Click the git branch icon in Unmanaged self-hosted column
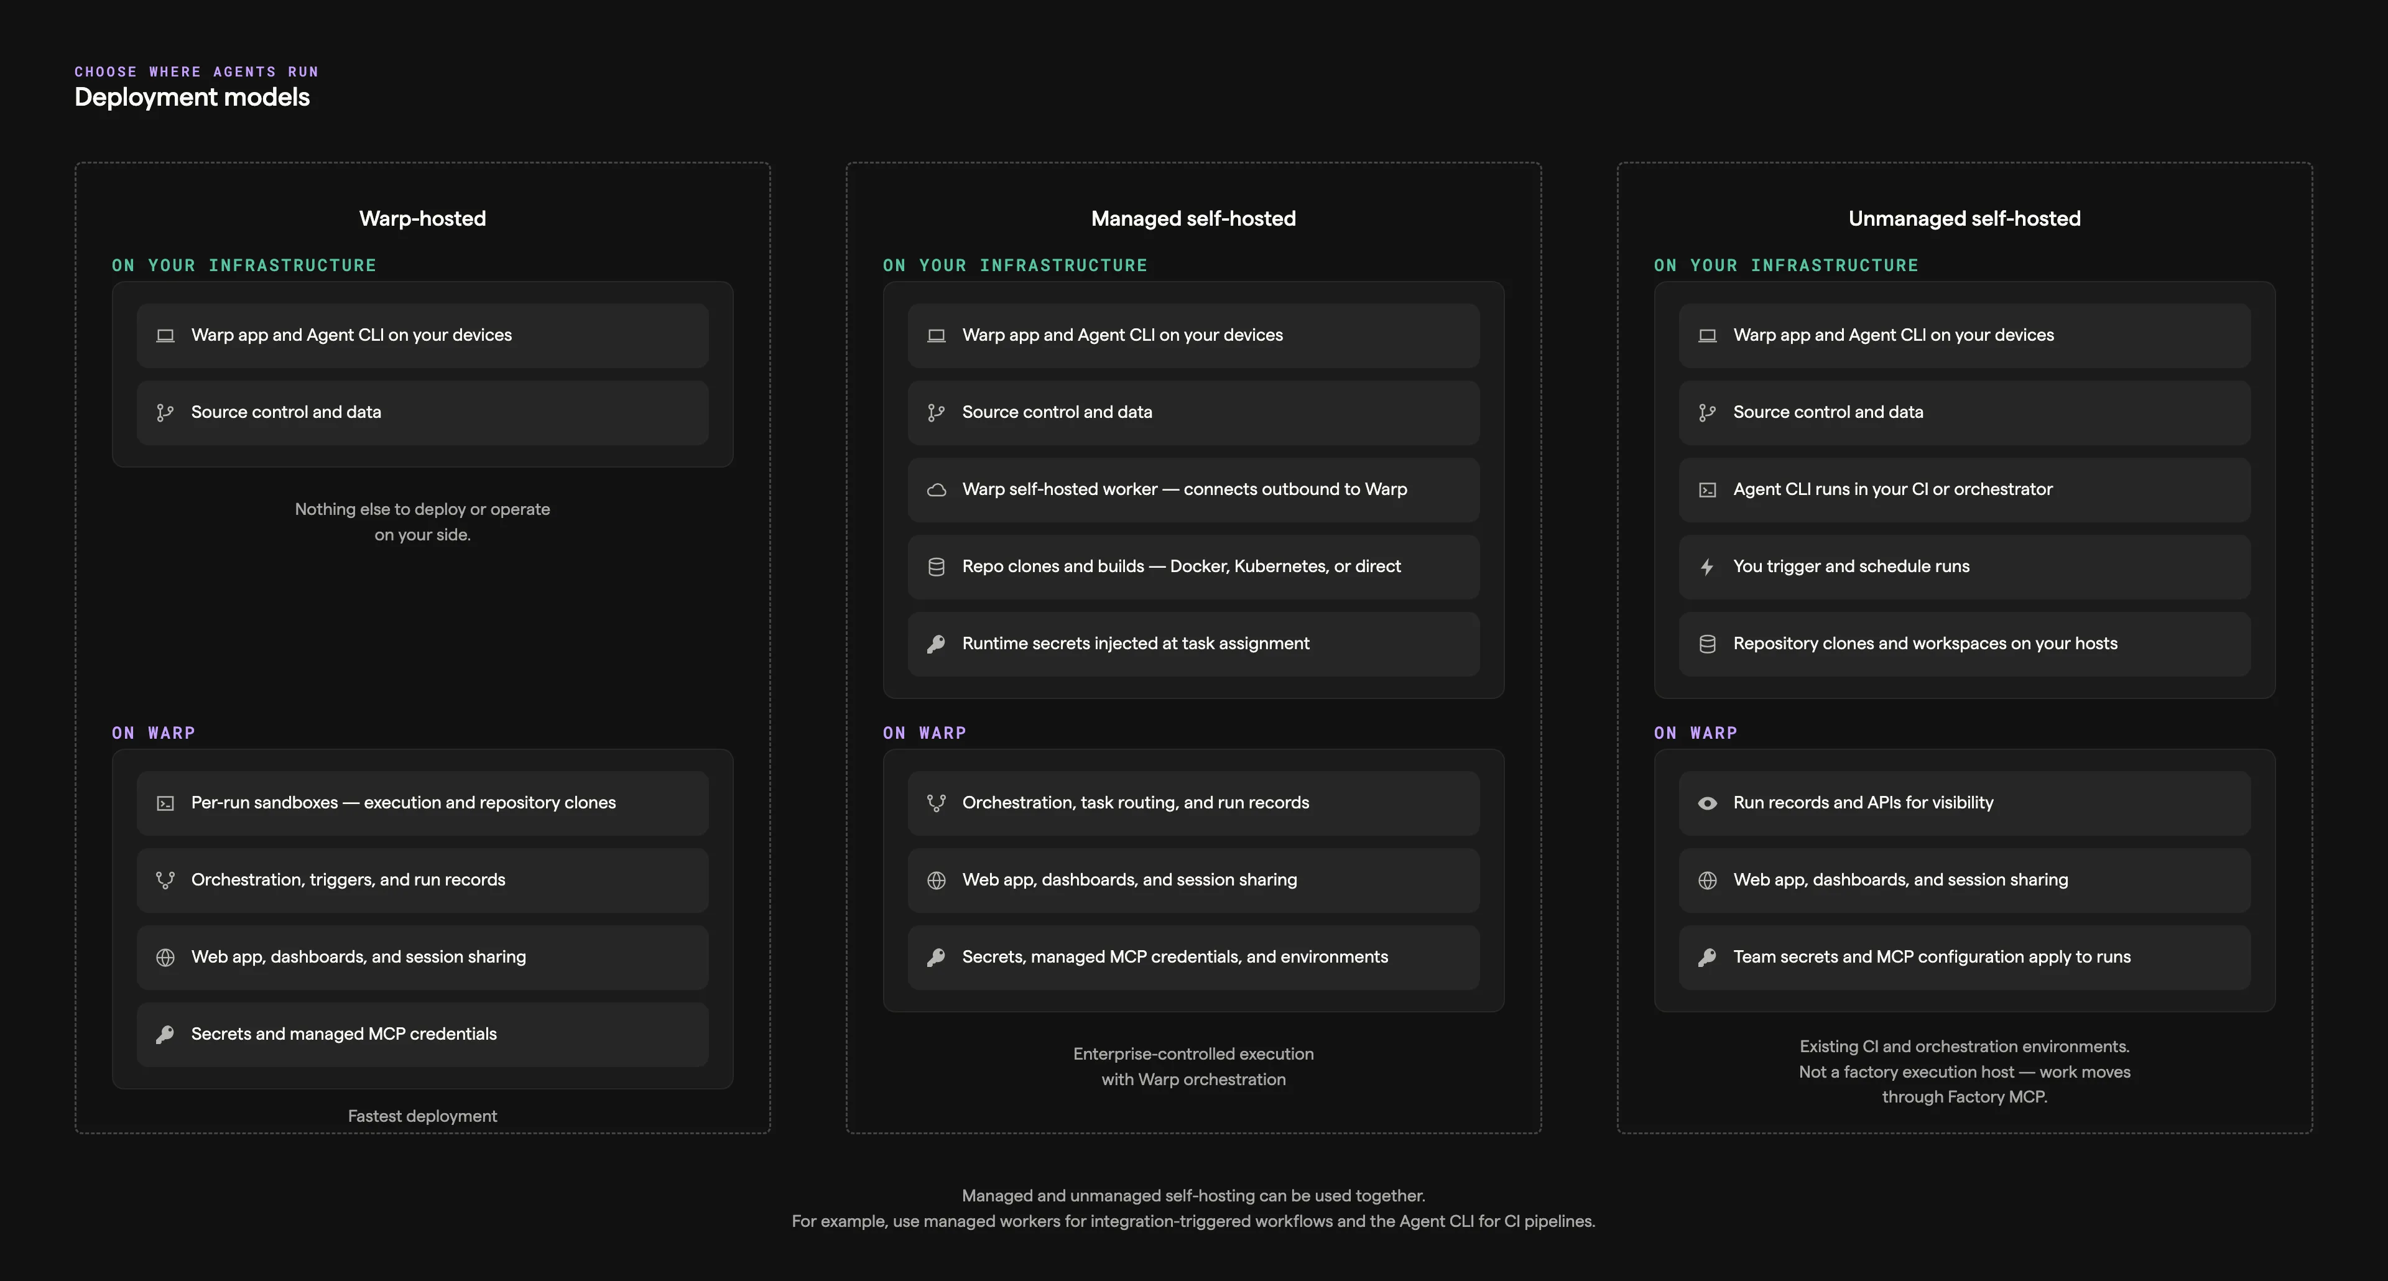This screenshot has width=2388, height=1281. point(1708,412)
